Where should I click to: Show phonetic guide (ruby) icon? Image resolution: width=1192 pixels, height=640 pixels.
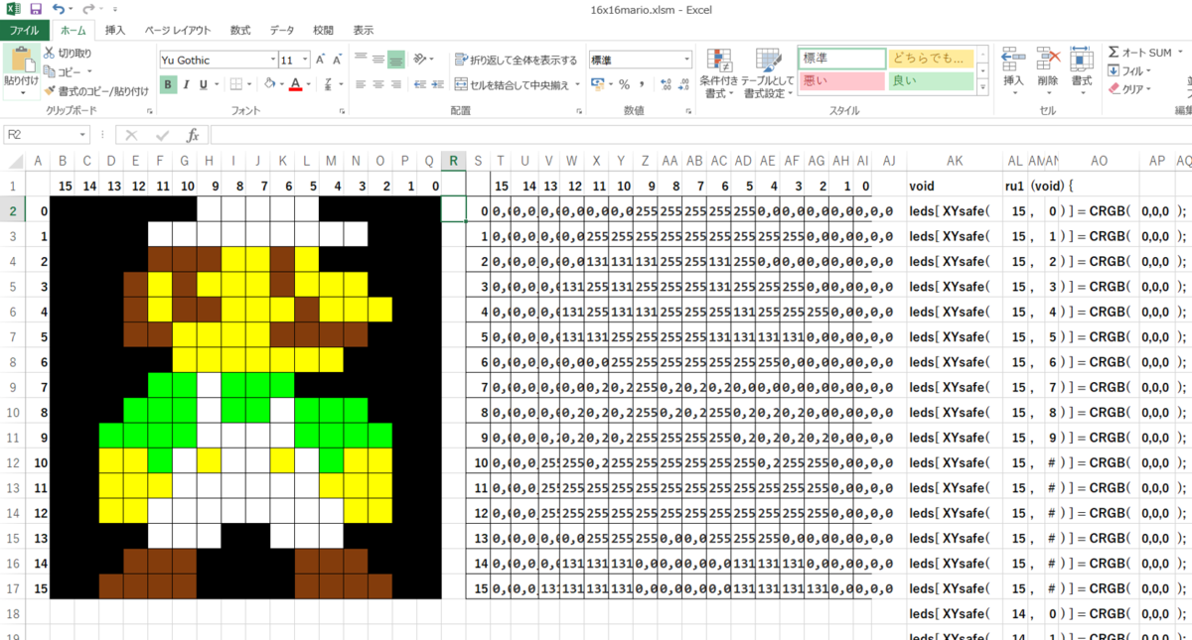coord(327,84)
